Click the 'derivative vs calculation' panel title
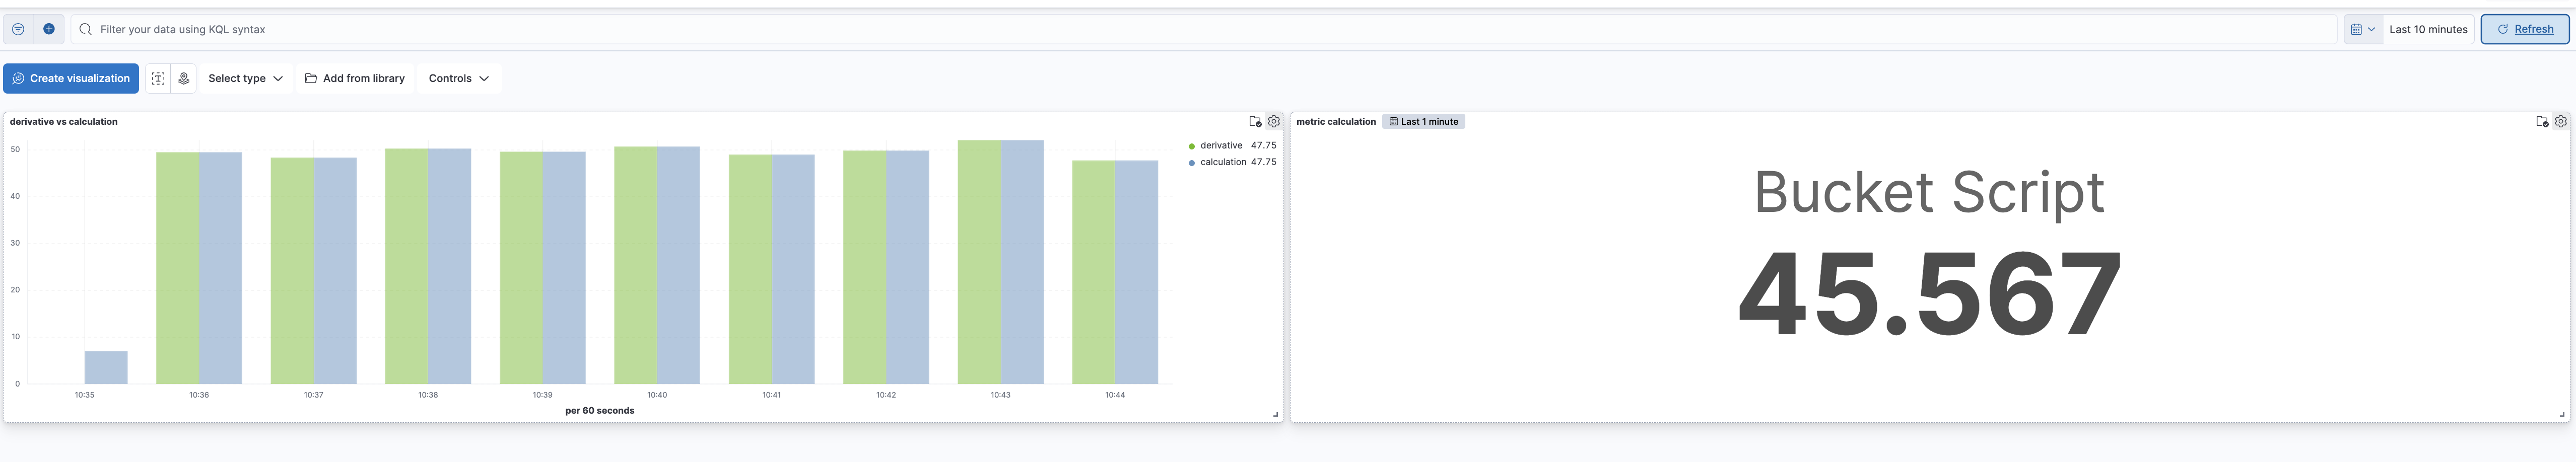 tap(64, 122)
